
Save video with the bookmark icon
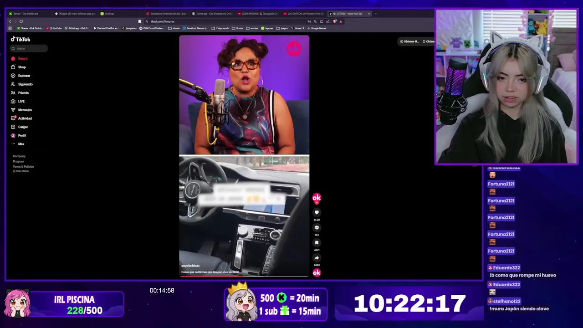tap(317, 243)
